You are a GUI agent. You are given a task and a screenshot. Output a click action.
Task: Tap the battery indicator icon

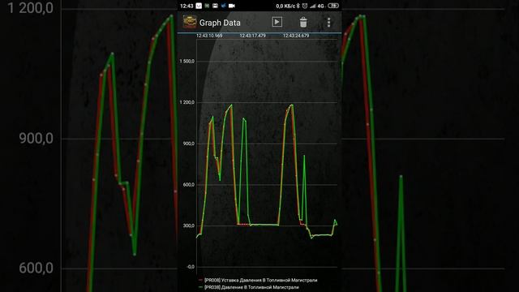coord(333,6)
